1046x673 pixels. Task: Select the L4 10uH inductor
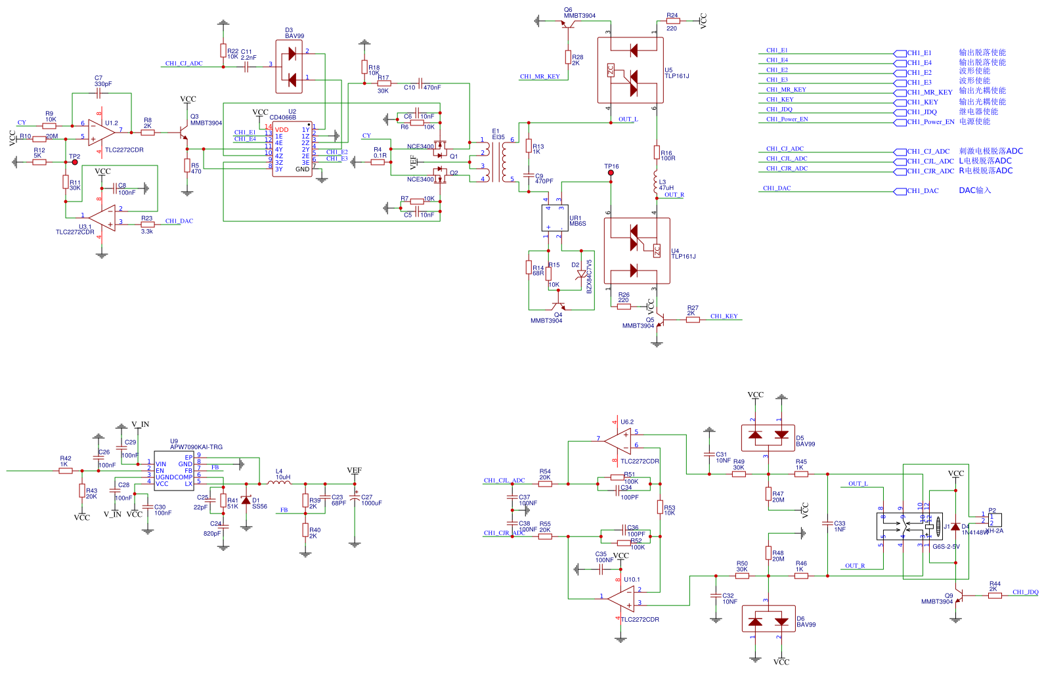pos(280,483)
